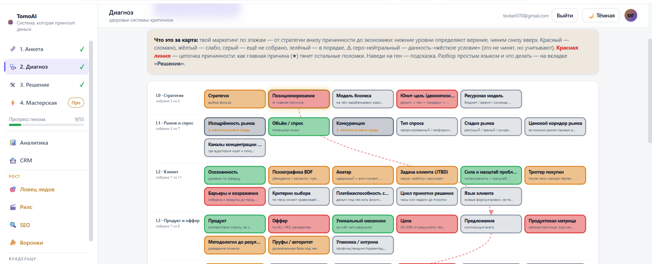Open Аналитика in sidebar
This screenshot has height=264, width=652.
pyautogui.click(x=47, y=143)
